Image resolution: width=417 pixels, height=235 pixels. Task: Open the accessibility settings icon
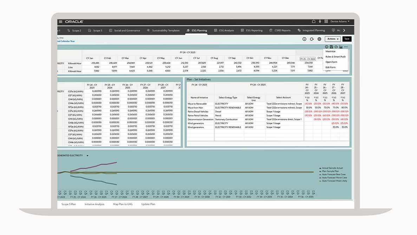point(320,22)
